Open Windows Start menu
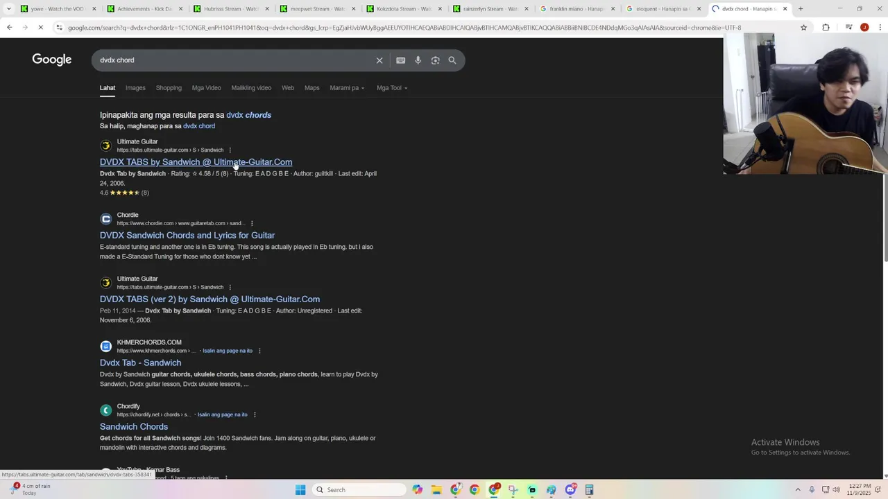This screenshot has height=499, width=888. tap(300, 489)
